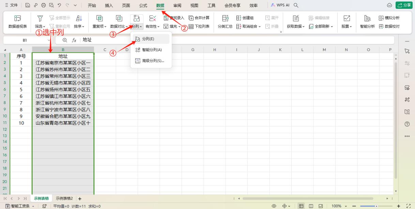Switch to the 审阅 ribbon tab
This screenshot has width=415, height=209.
tap(177, 5)
